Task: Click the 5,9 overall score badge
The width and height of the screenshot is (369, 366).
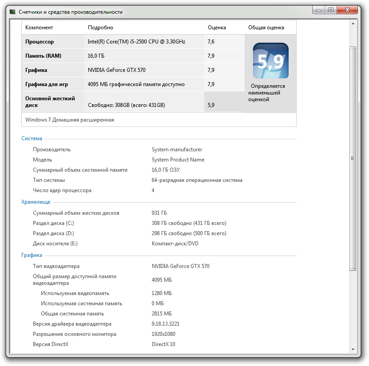Action: (270, 60)
